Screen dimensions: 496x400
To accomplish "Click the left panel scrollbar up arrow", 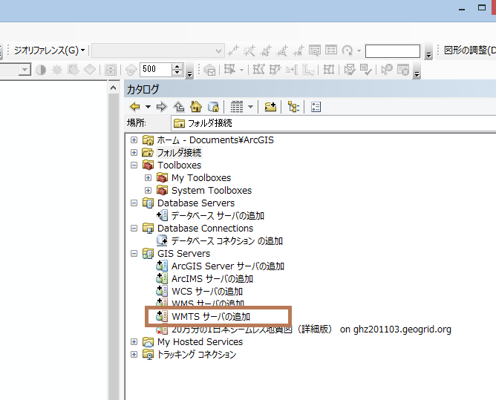I will (x=114, y=88).
